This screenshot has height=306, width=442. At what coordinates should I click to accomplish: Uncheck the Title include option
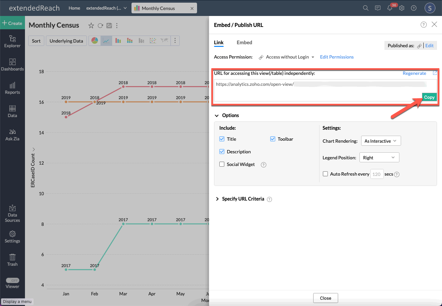222,139
